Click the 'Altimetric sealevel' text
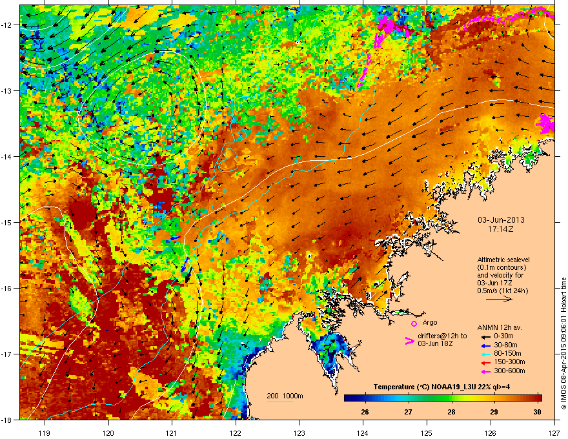This screenshot has width=568, height=439. click(503, 260)
